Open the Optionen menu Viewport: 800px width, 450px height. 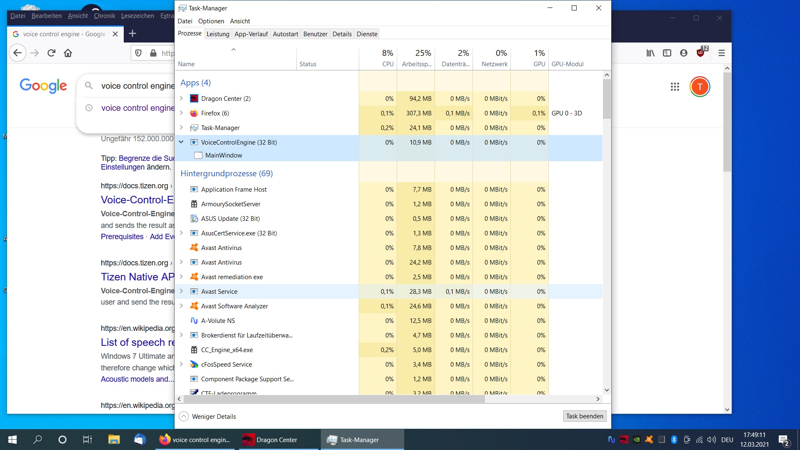click(x=211, y=21)
